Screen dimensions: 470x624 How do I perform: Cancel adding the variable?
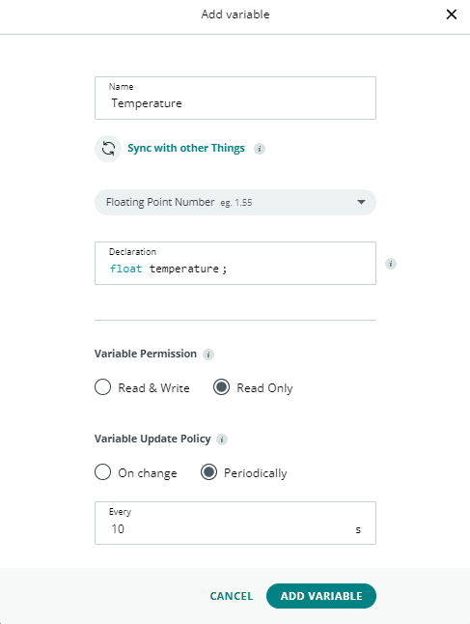(232, 596)
